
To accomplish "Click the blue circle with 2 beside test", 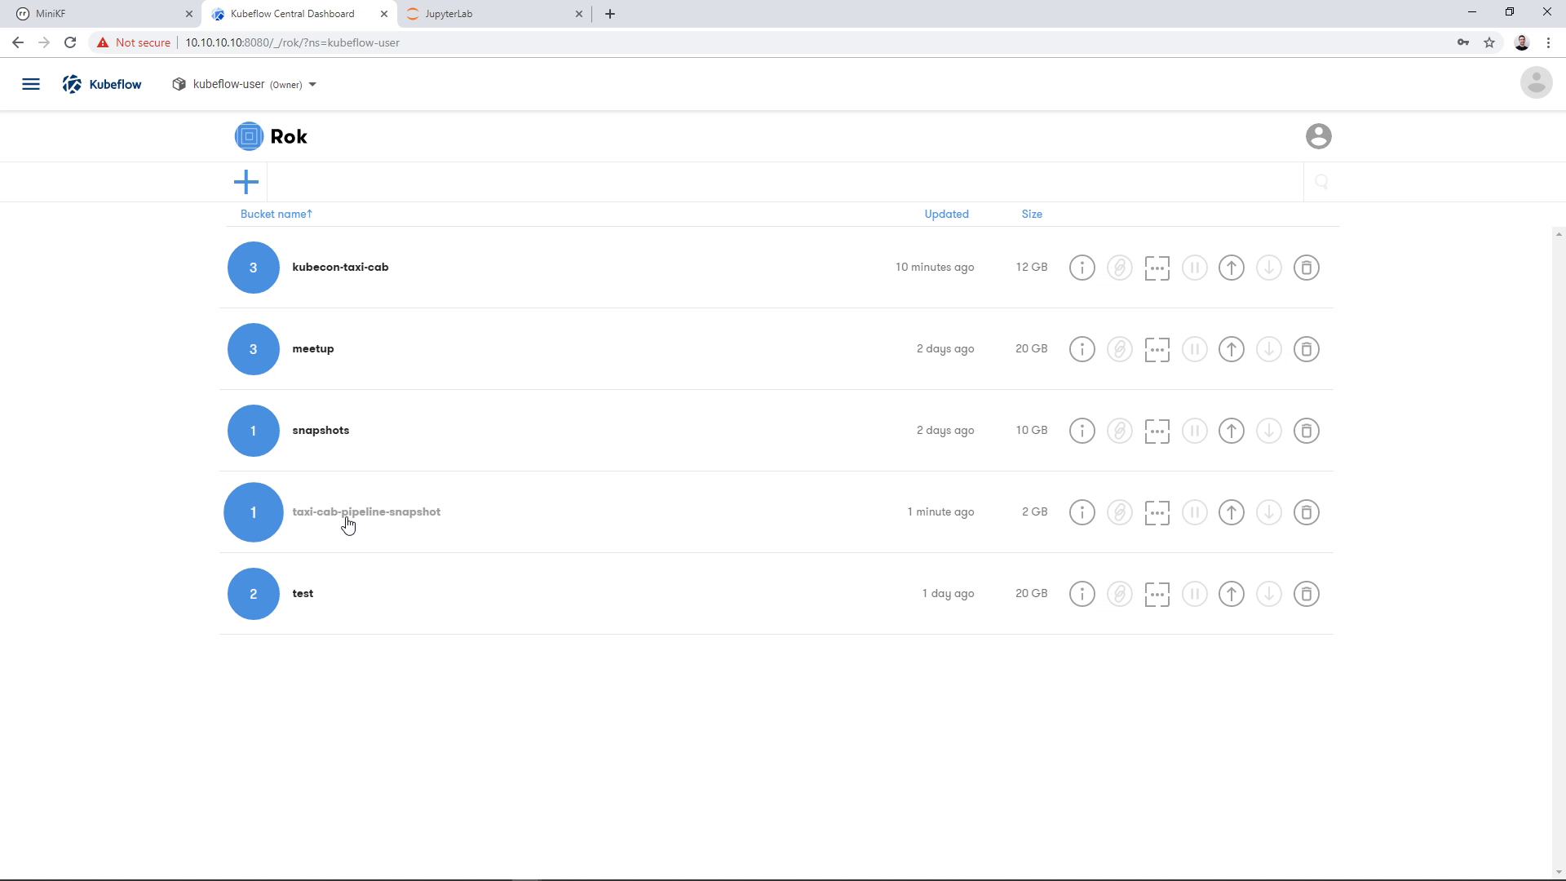I will coord(253,594).
